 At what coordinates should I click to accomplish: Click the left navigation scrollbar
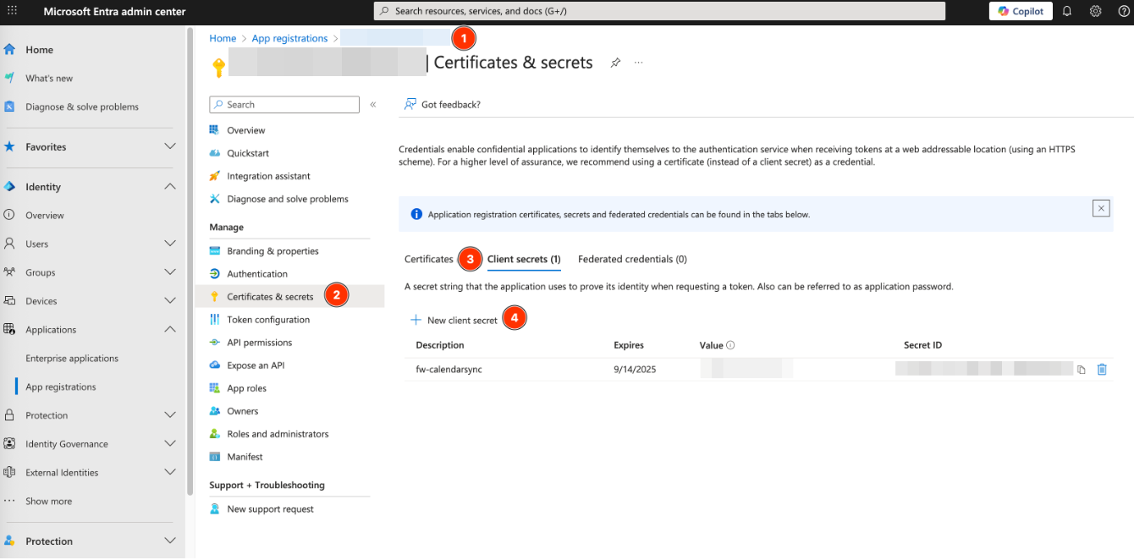[190, 262]
